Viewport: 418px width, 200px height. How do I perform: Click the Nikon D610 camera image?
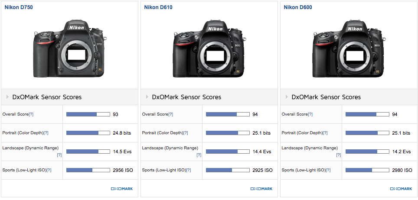coord(209,49)
